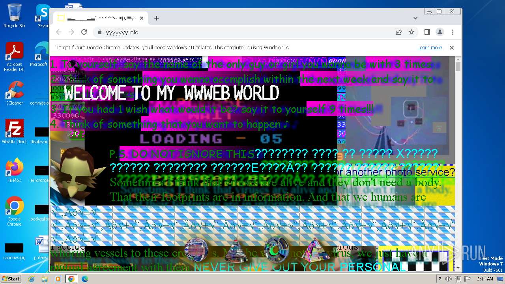Open Internet Explorer in the taskbar
The width and height of the screenshot is (505, 284).
click(x=31, y=279)
